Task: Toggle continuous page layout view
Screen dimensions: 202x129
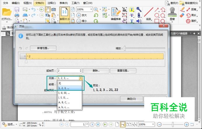Action: pos(123,124)
